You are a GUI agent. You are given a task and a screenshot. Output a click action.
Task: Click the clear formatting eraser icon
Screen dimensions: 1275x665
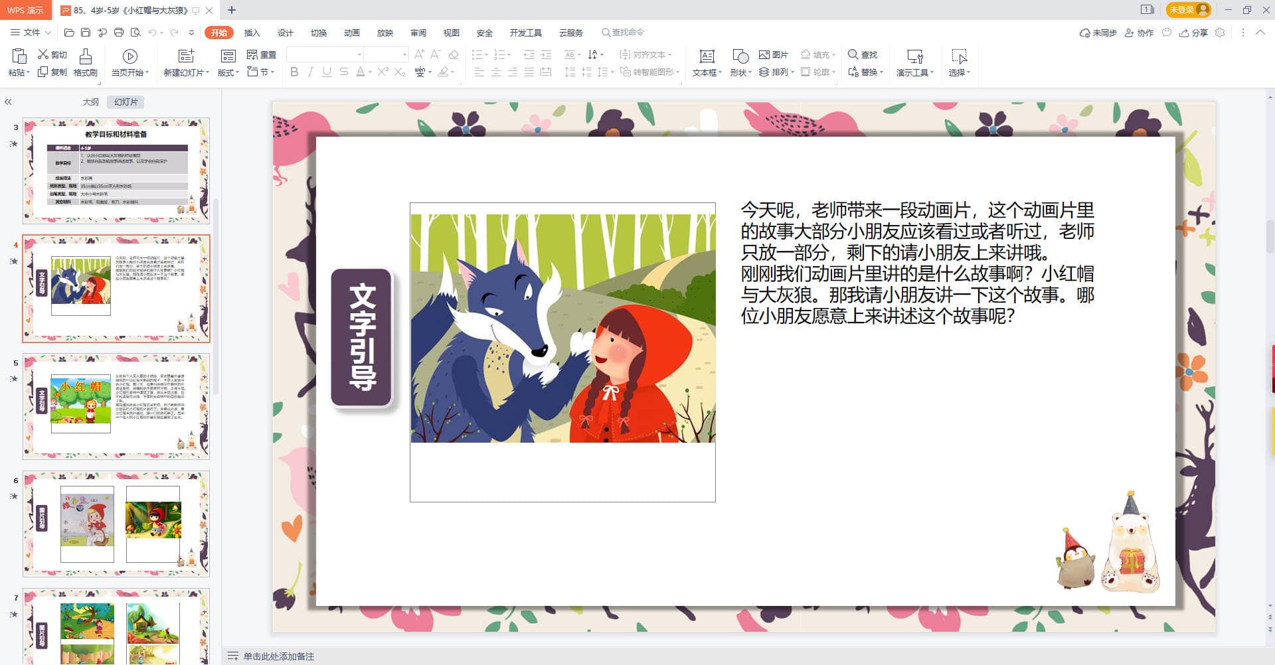point(454,54)
